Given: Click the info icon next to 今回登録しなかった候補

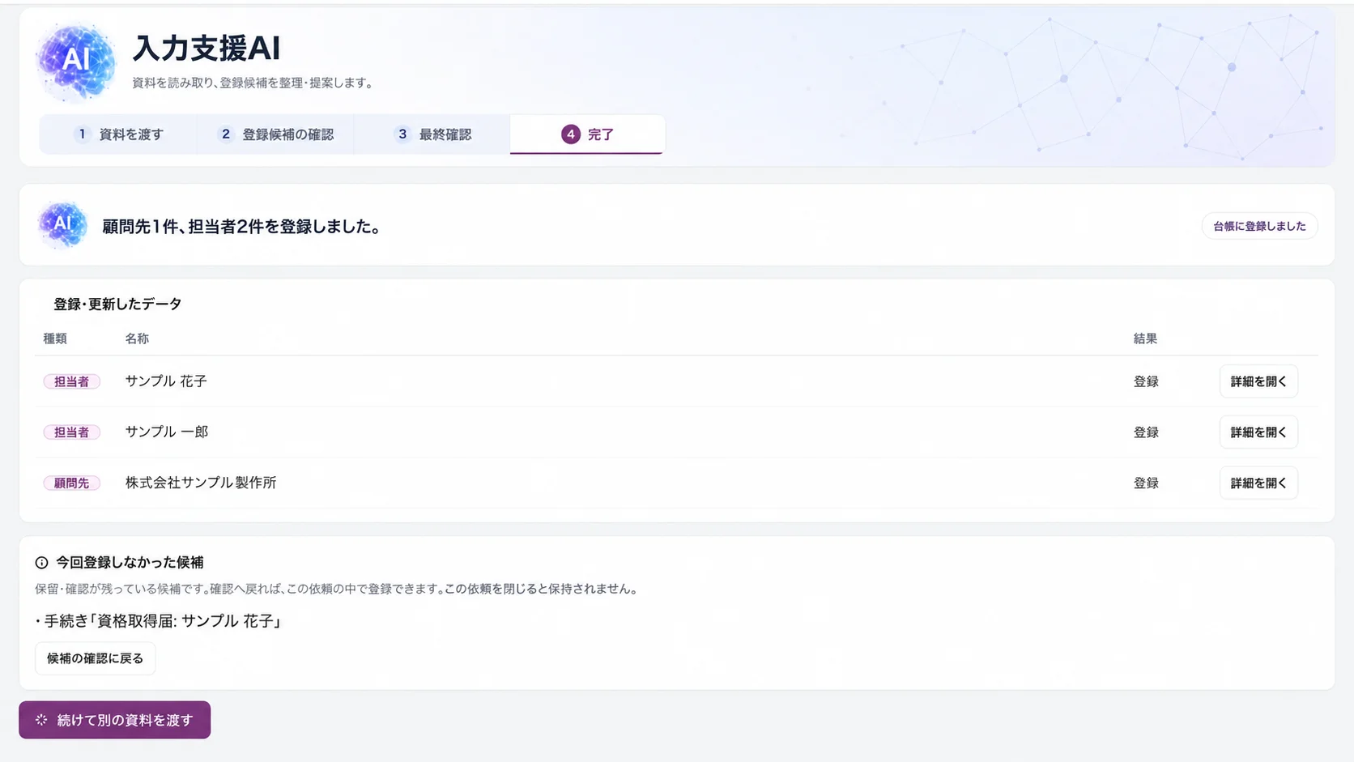Looking at the screenshot, I should point(41,562).
